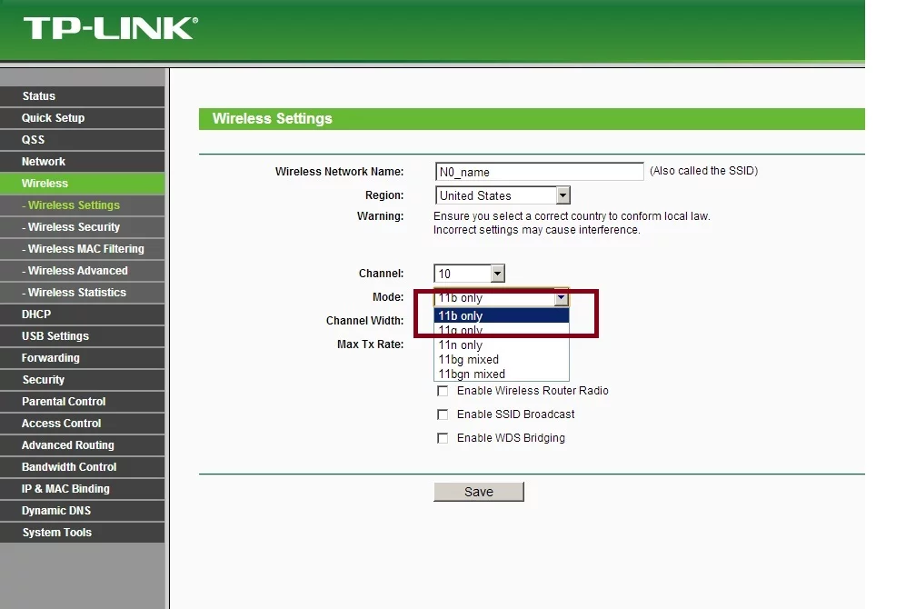Open Dynamic DNS section
916x609 pixels.
click(x=83, y=511)
